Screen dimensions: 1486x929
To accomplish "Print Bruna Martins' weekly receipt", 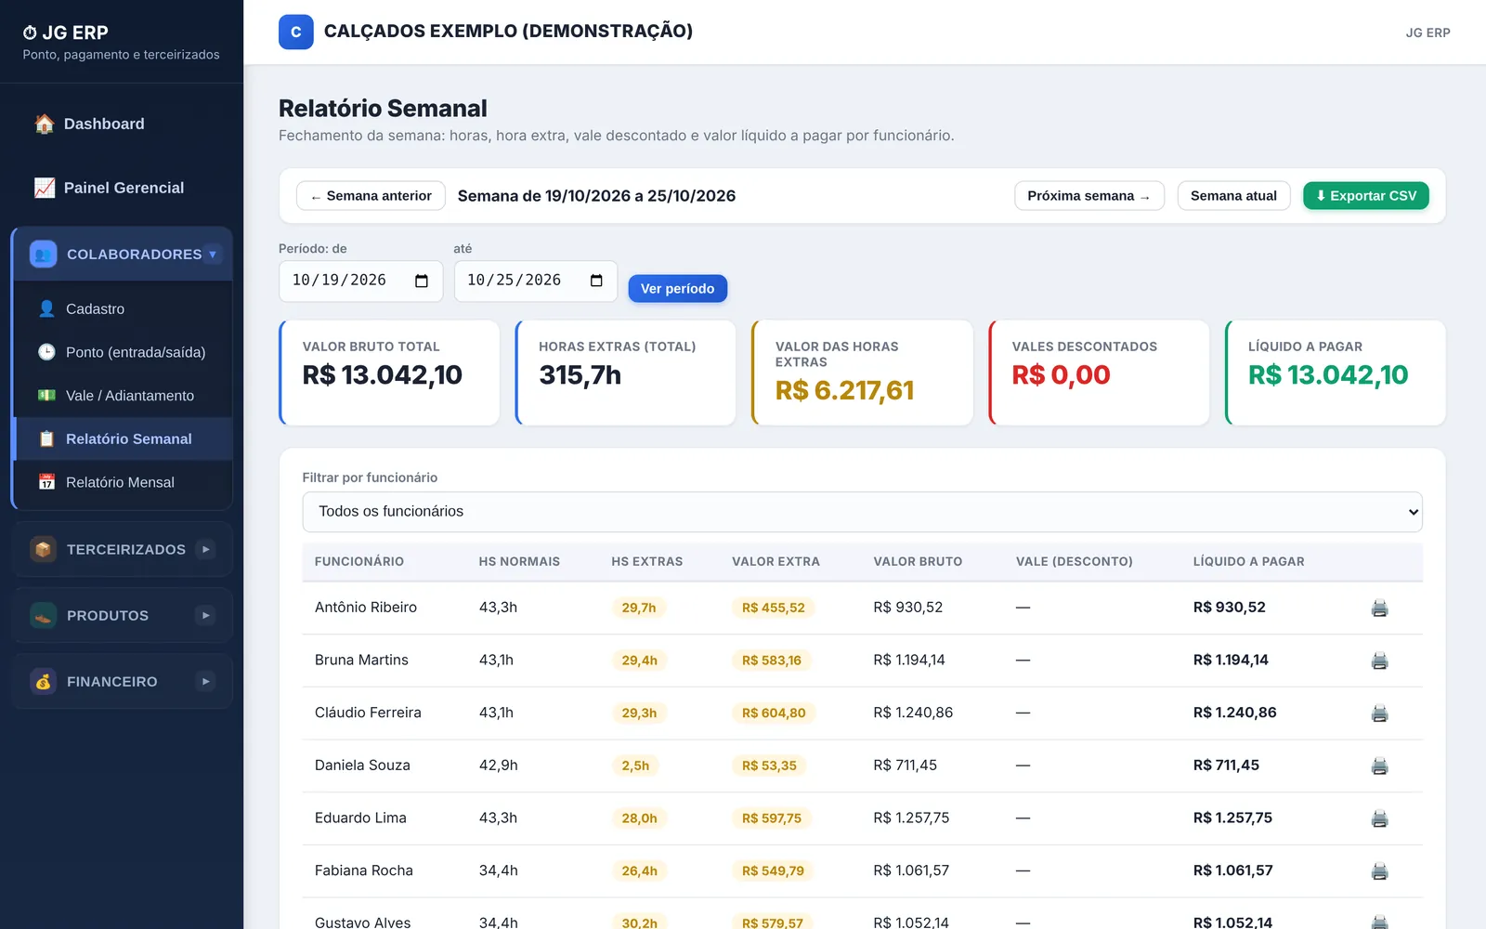I will (x=1379, y=661).
